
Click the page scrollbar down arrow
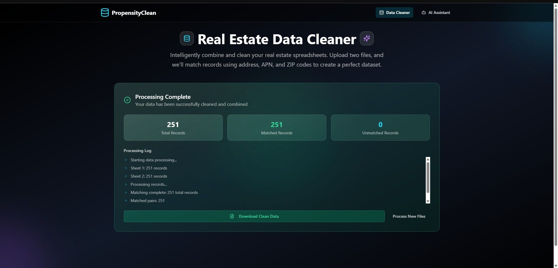click(x=556, y=266)
